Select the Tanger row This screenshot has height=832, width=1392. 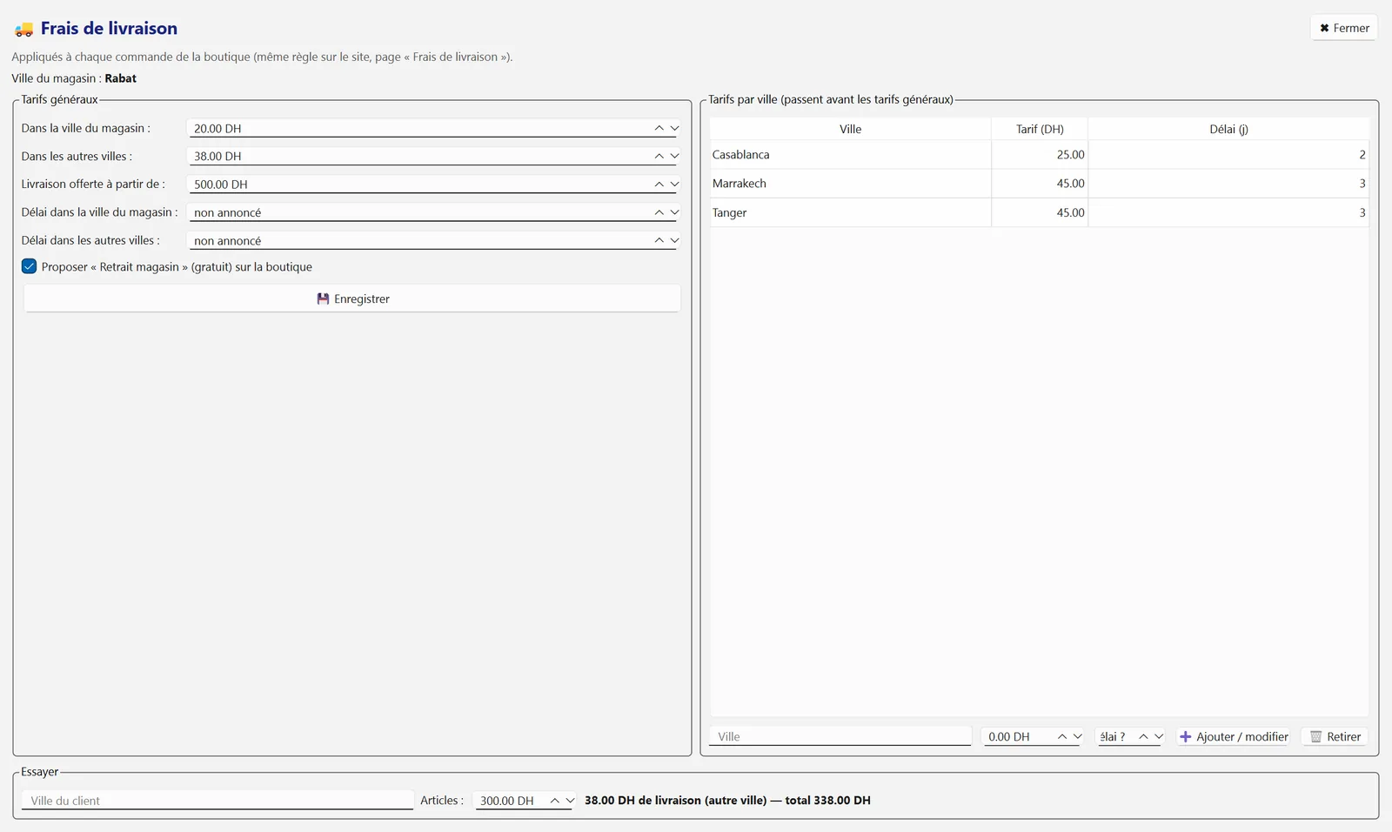coord(1040,212)
